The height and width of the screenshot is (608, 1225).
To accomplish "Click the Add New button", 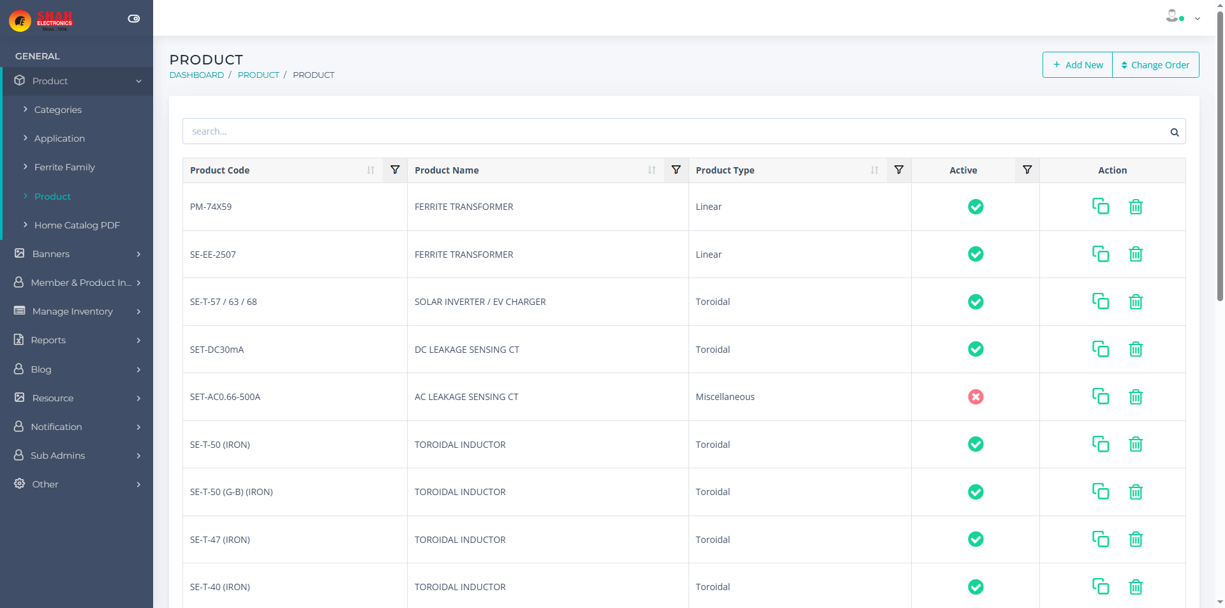I will pos(1078,65).
